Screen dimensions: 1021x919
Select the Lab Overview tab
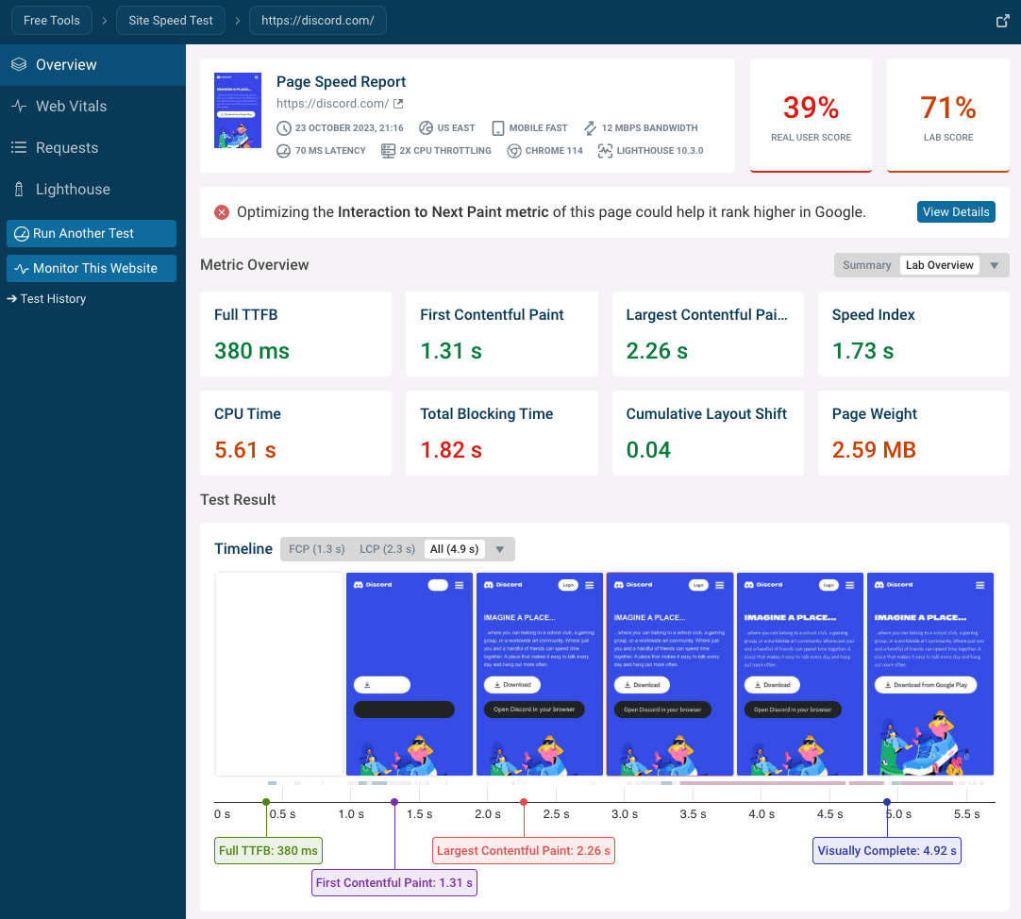pyautogui.click(x=939, y=265)
